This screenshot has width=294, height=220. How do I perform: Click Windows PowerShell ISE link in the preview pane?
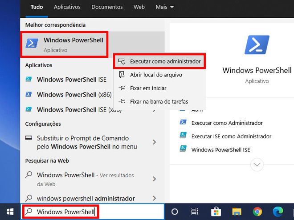[x=220, y=150]
